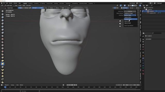Select wireframe viewport shading icon
This screenshot has height=92, width=165.
131,6
